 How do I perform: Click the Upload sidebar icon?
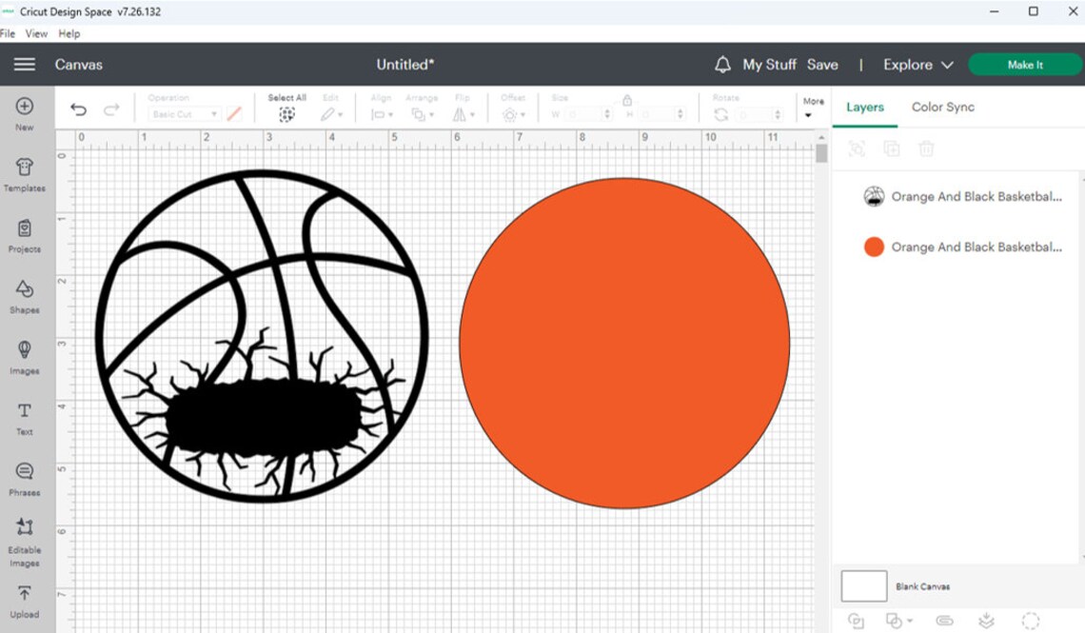(24, 602)
